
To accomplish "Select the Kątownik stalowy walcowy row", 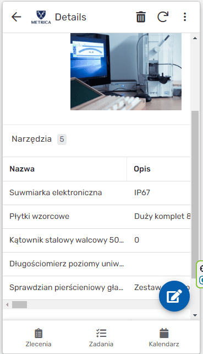I will tap(97, 240).
